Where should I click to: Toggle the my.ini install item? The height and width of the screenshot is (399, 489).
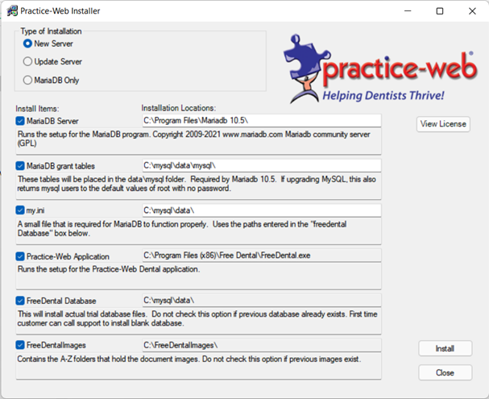[x=20, y=210]
